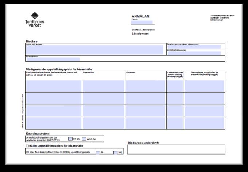Click the Koordinatsystem heading
This screenshot has width=248, height=172.
[x=38, y=133]
